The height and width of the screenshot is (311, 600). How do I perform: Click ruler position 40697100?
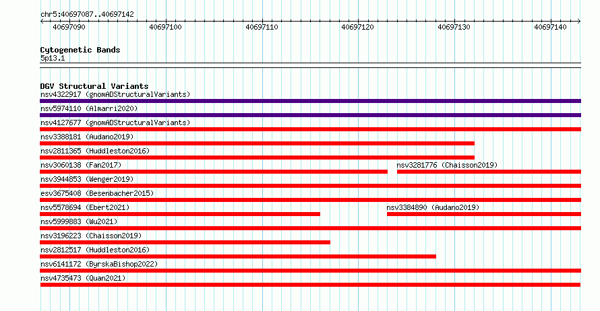(x=165, y=27)
